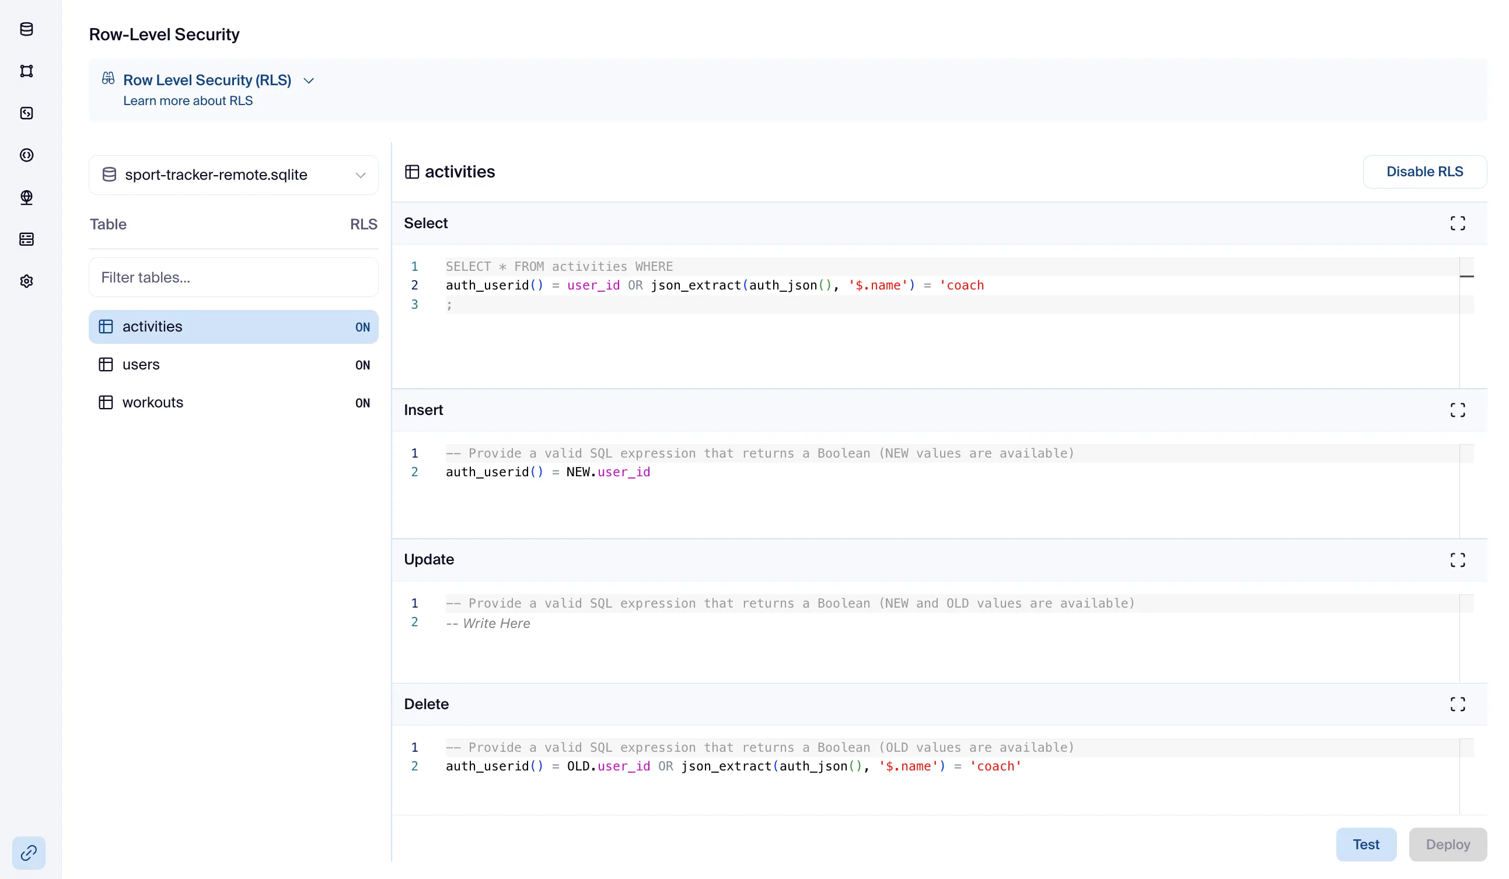The width and height of the screenshot is (1509, 879).
Task: Click the Write Here placeholder in the Update editor
Action: [x=488, y=623]
